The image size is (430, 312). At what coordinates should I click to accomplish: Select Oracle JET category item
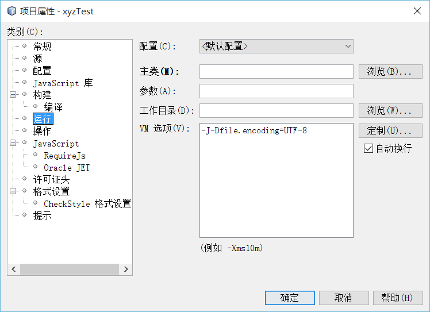pyautogui.click(x=67, y=167)
